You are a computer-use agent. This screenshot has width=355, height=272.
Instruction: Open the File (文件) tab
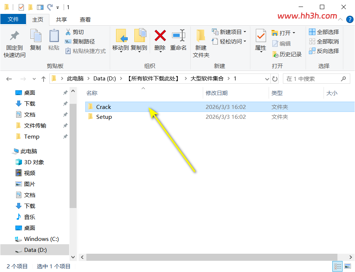coord(13,19)
